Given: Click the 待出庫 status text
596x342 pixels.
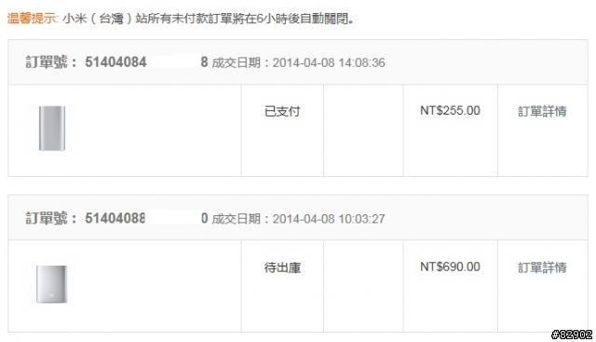Looking at the screenshot, I should 282,267.
